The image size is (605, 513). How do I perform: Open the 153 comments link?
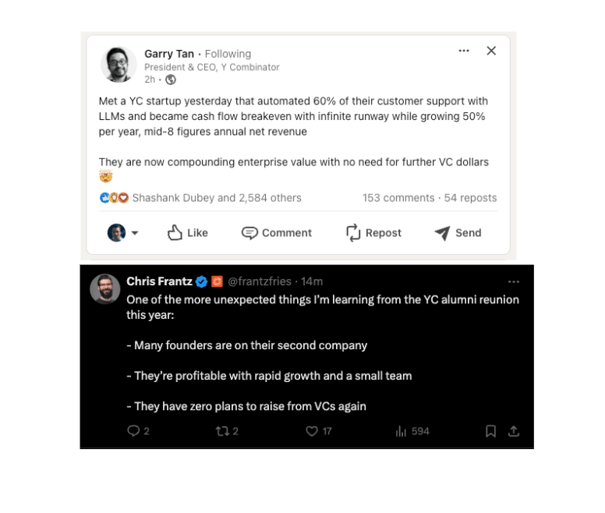[x=398, y=198]
